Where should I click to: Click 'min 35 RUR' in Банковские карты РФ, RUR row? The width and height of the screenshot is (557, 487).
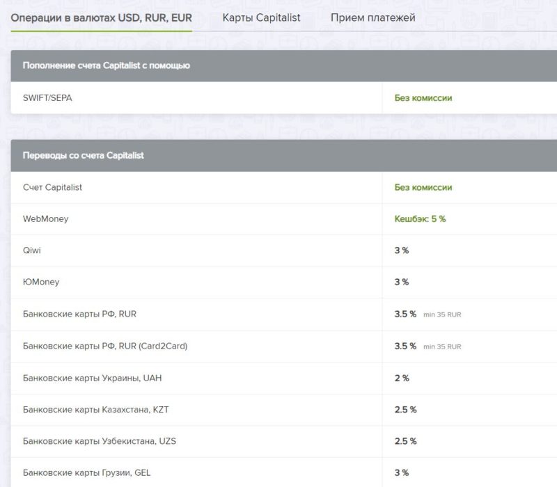click(442, 315)
